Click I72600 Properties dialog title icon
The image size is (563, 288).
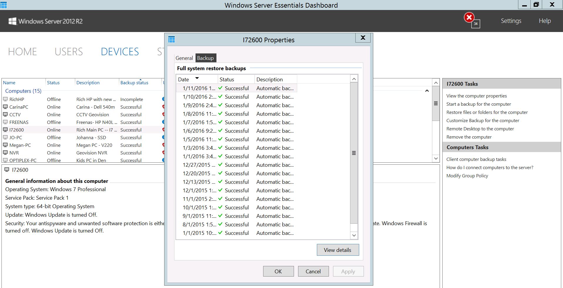pyautogui.click(x=172, y=40)
